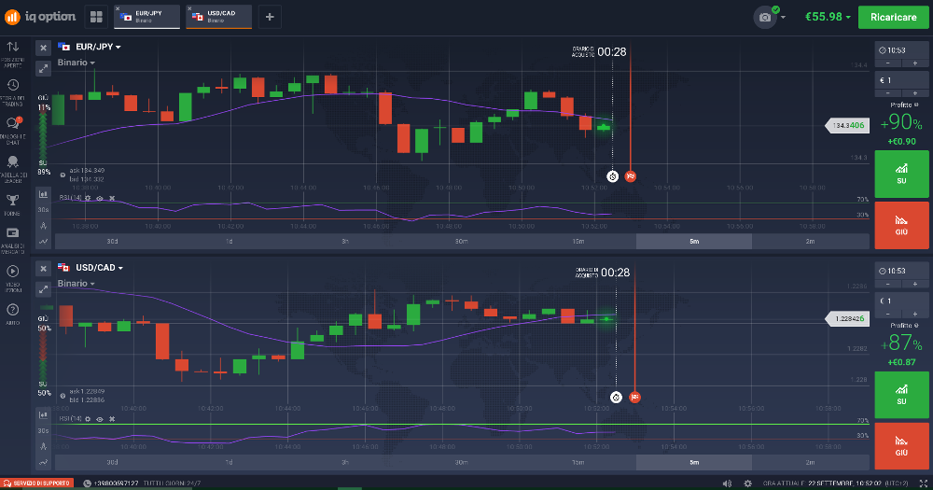Remove RSI(14) indicator from EUR/JPY chart

(112, 198)
